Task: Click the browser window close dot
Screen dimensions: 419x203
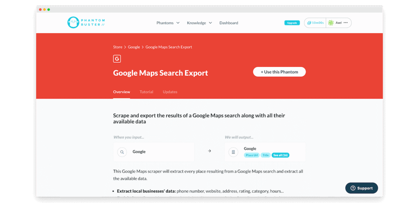Action: [x=41, y=10]
